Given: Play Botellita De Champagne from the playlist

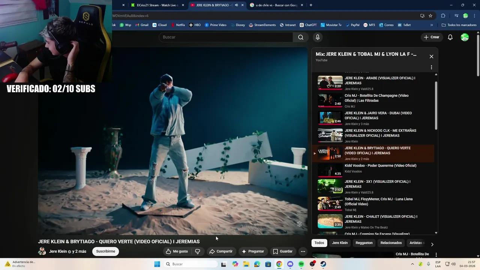Looking at the screenshot, I should pos(373,100).
